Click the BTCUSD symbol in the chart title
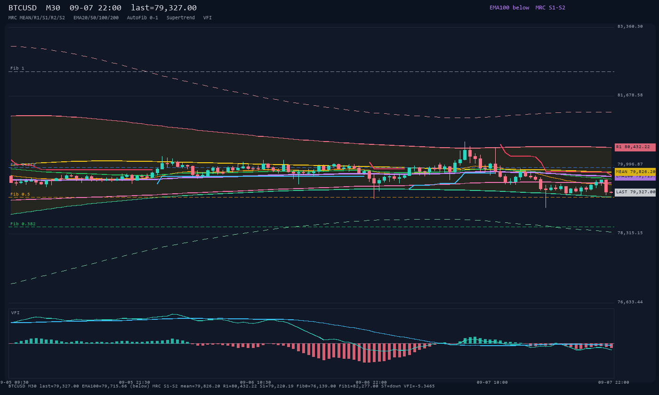 tap(23, 8)
